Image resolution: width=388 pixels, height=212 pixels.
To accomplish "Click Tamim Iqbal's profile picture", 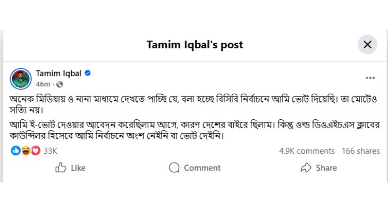I will (x=21, y=78).
